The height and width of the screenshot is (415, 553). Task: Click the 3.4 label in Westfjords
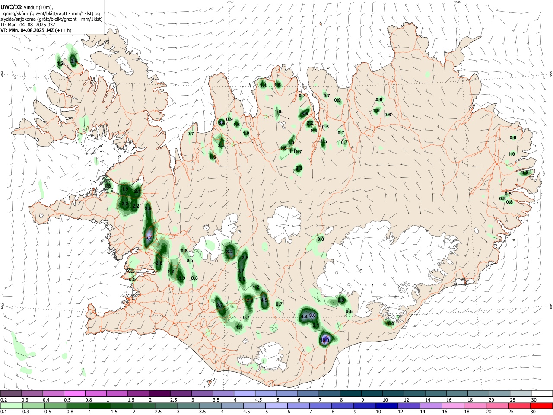tap(73, 61)
